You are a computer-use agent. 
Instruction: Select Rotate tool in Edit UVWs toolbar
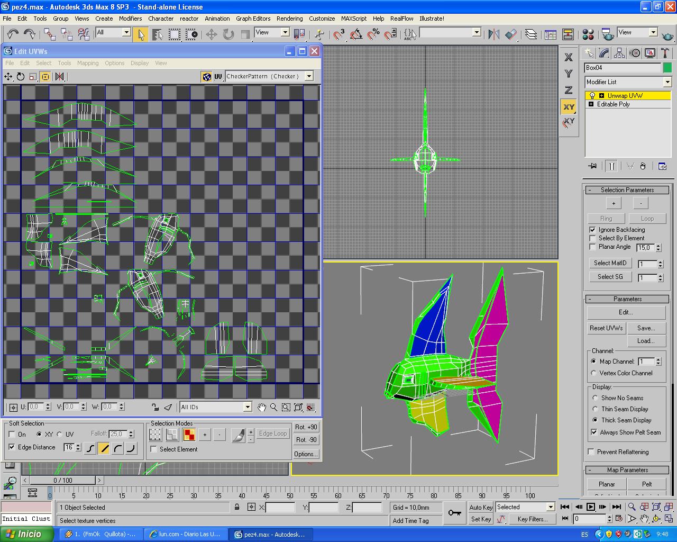pyautogui.click(x=21, y=77)
